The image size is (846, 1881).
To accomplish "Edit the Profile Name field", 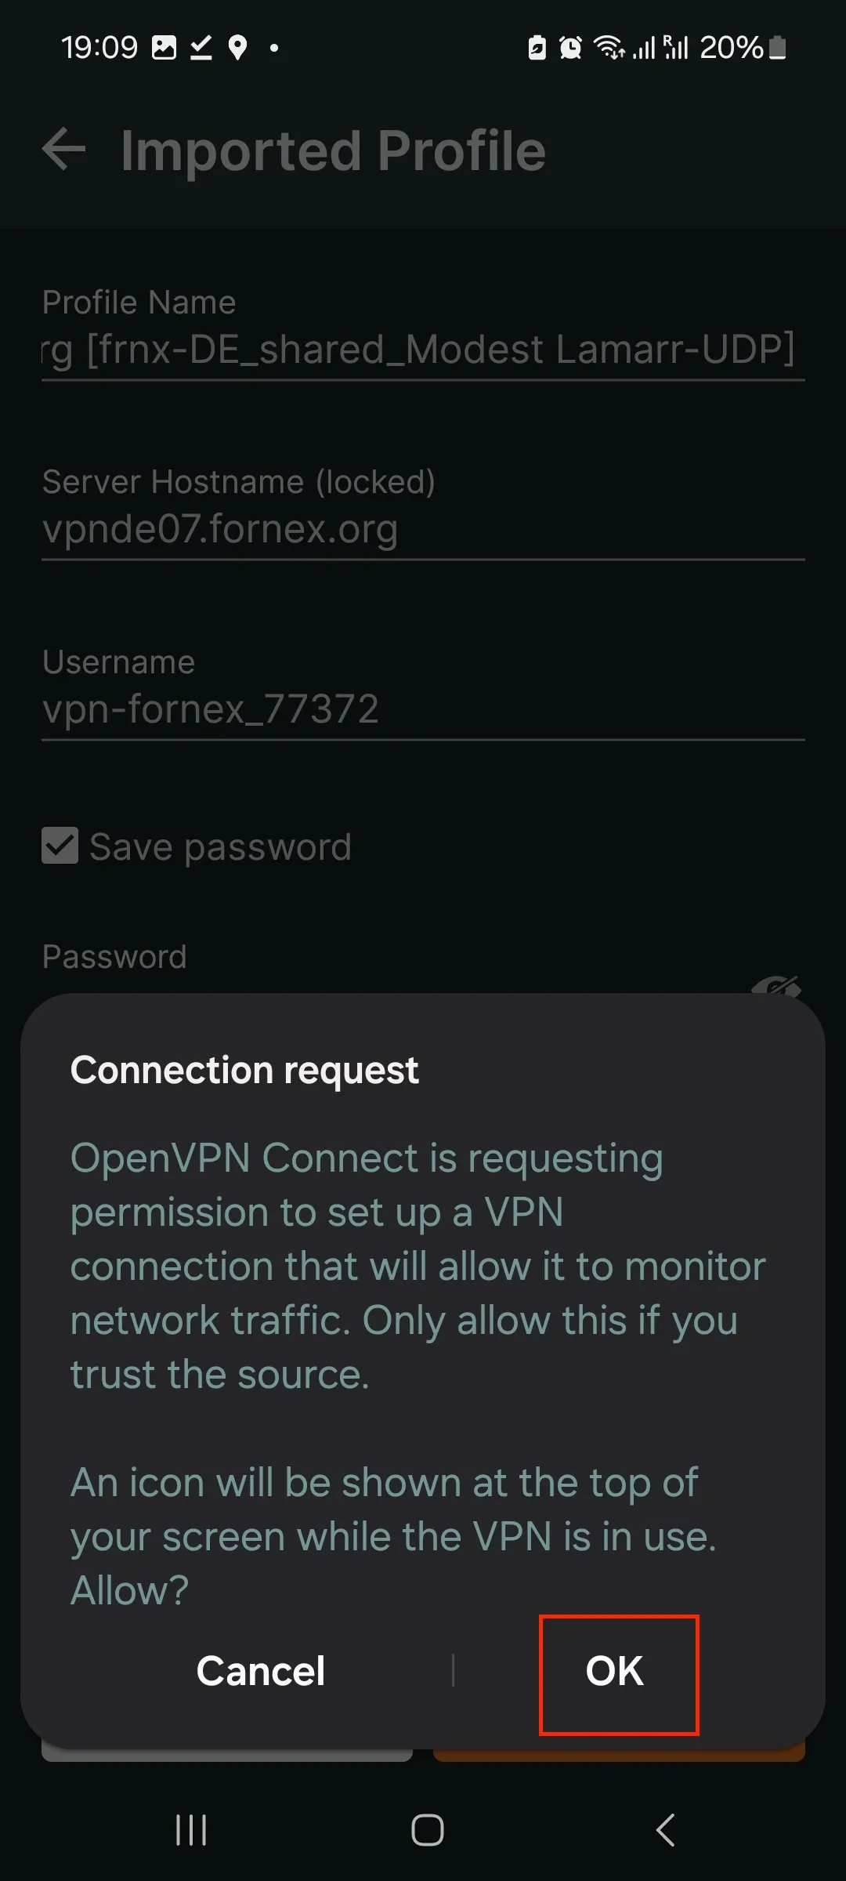I will (x=423, y=350).
